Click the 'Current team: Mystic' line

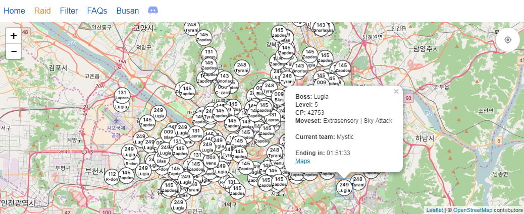[x=324, y=136]
